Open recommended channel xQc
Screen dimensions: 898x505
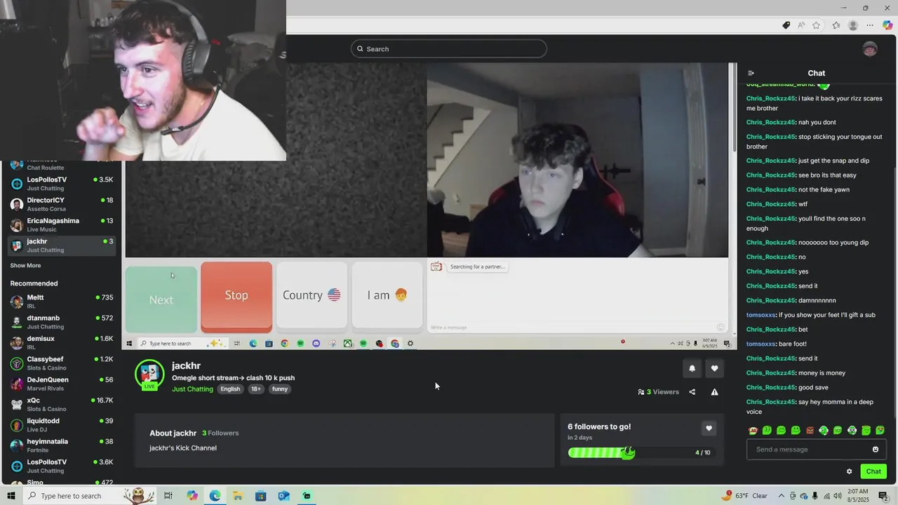pyautogui.click(x=62, y=404)
